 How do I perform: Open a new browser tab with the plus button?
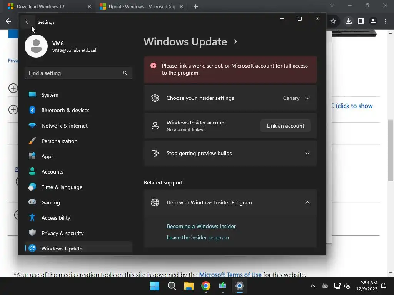[x=196, y=7]
